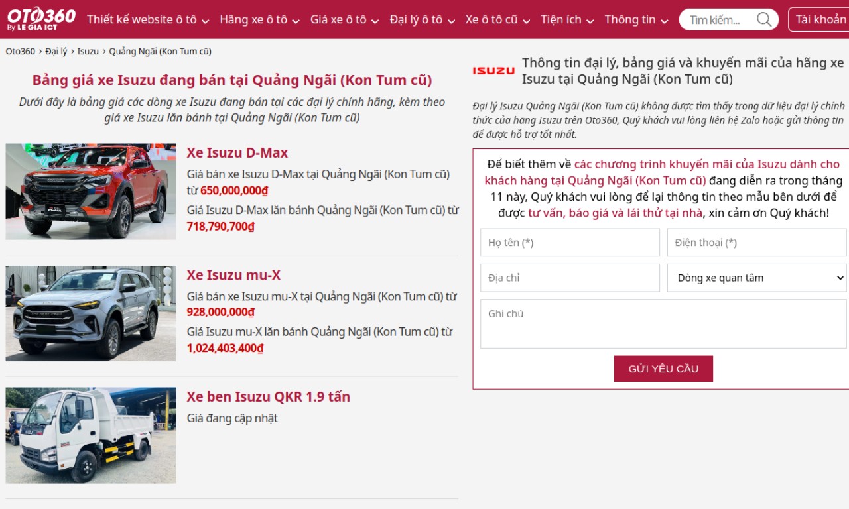Click the search magnifier icon
Viewport: 849px width, 509px height.
pyautogui.click(x=764, y=19)
